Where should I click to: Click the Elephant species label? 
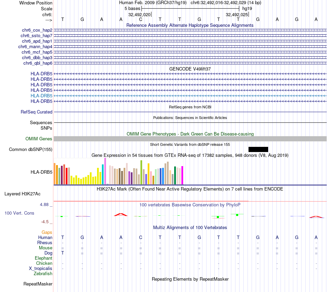[x=43, y=258]
